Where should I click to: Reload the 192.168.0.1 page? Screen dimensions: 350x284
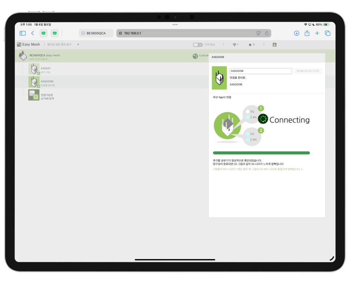tap(267, 33)
